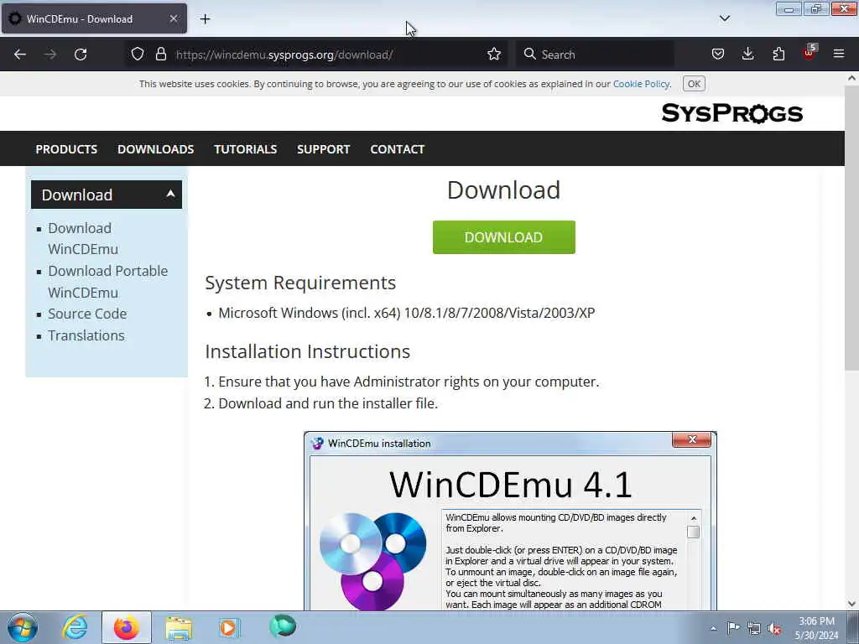The width and height of the screenshot is (859, 644).
Task: Click the green DOWNLOAD button
Action: point(503,237)
